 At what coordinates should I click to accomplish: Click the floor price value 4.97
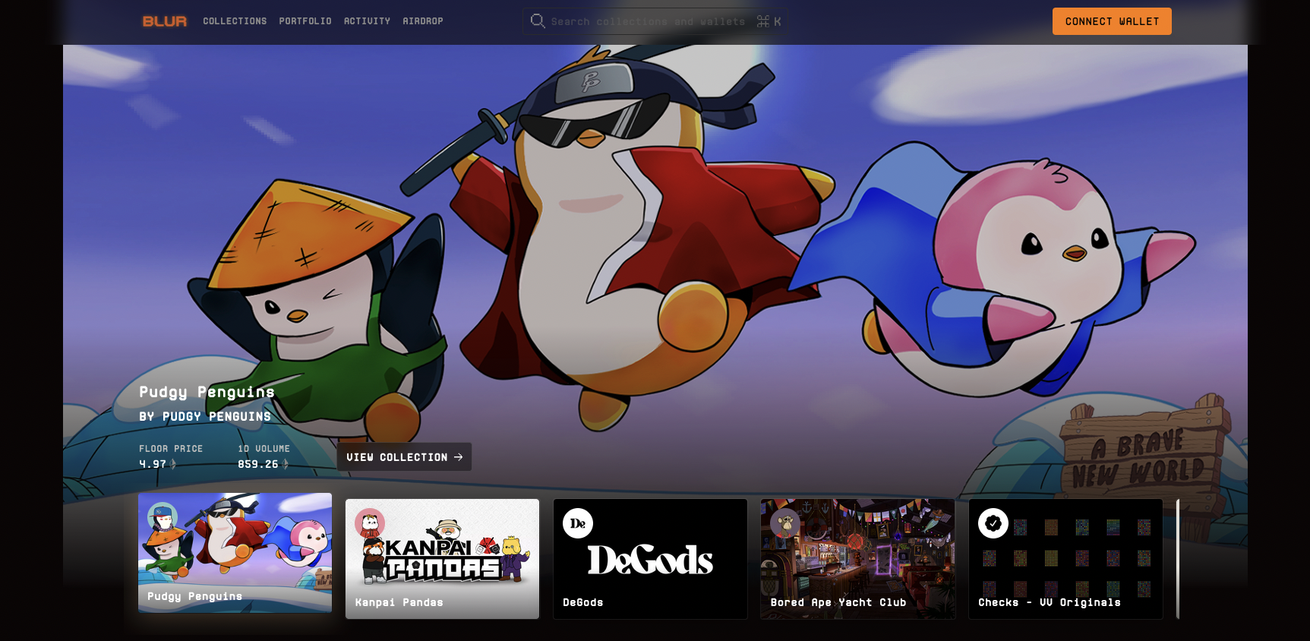153,464
